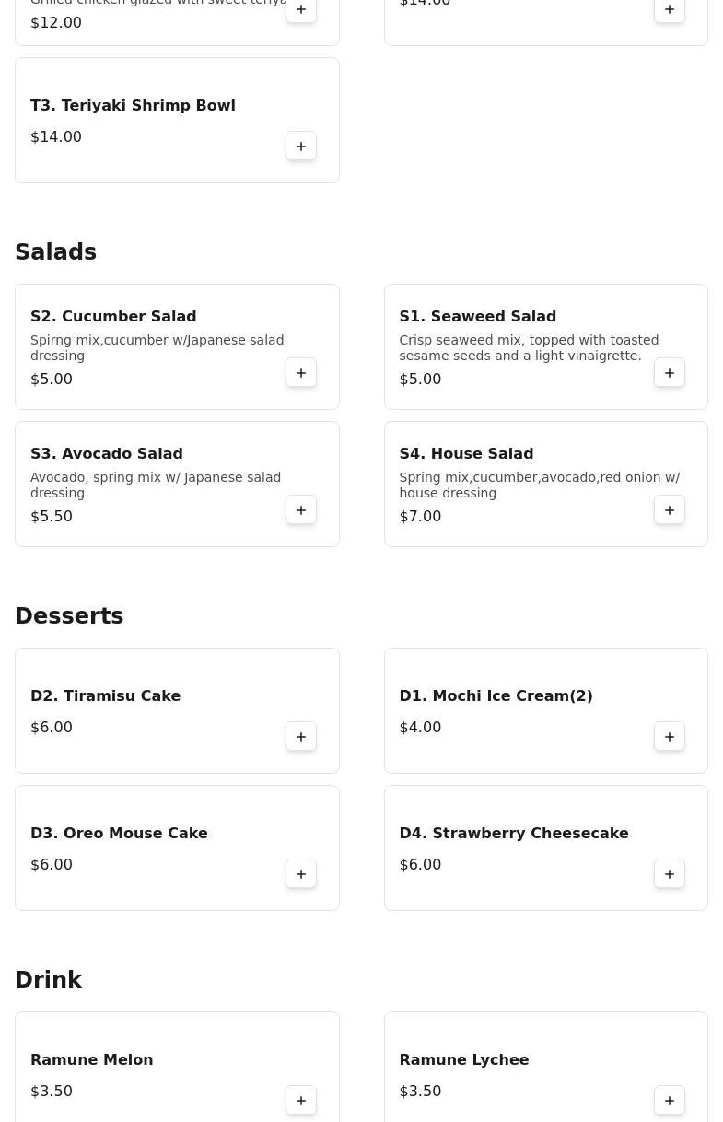The width and height of the screenshot is (723, 1122).
Task: Add House Salad to cart
Action: click(670, 510)
